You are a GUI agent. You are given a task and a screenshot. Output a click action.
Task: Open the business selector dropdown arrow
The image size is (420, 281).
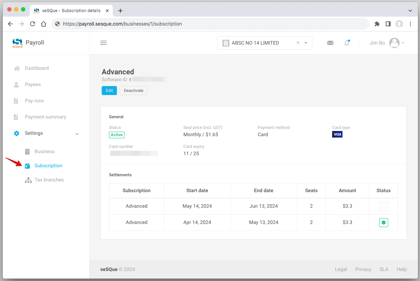pos(306,43)
